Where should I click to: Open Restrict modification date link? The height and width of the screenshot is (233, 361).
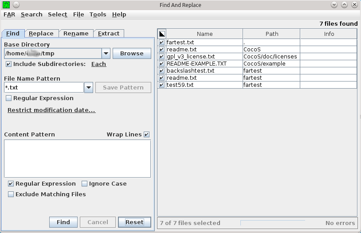coord(51,110)
